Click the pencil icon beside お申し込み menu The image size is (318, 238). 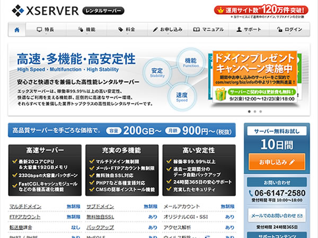click(x=155, y=30)
